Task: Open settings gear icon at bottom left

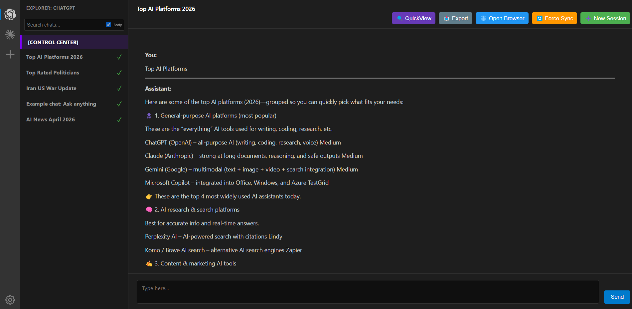Action: (x=10, y=300)
